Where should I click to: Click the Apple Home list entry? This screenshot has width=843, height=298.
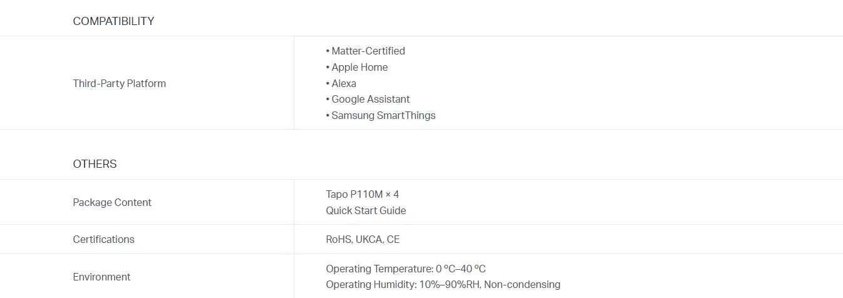(359, 67)
